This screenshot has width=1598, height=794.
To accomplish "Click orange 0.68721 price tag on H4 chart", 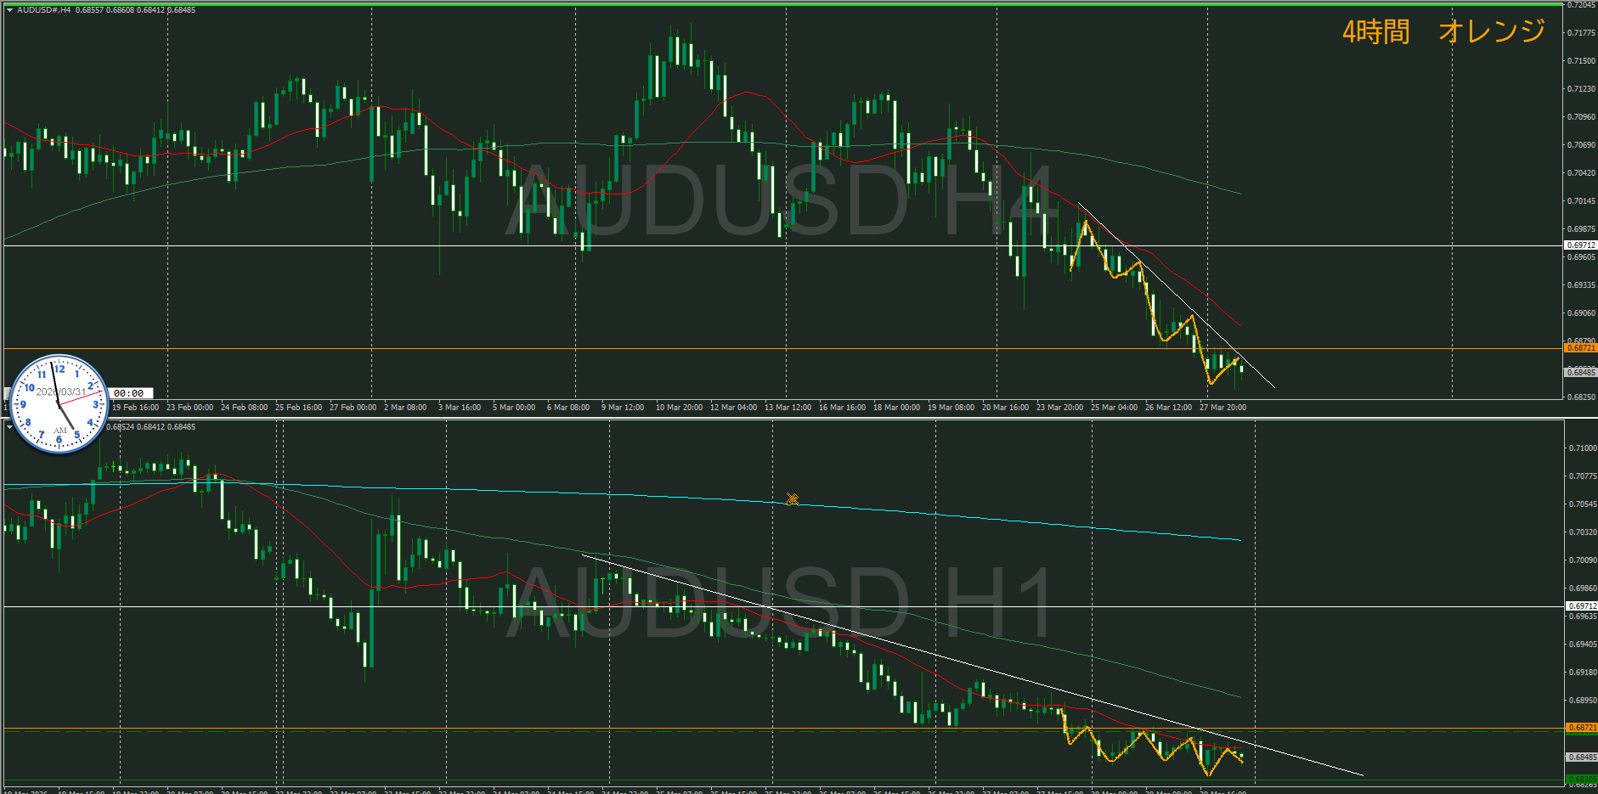I will click(1580, 348).
